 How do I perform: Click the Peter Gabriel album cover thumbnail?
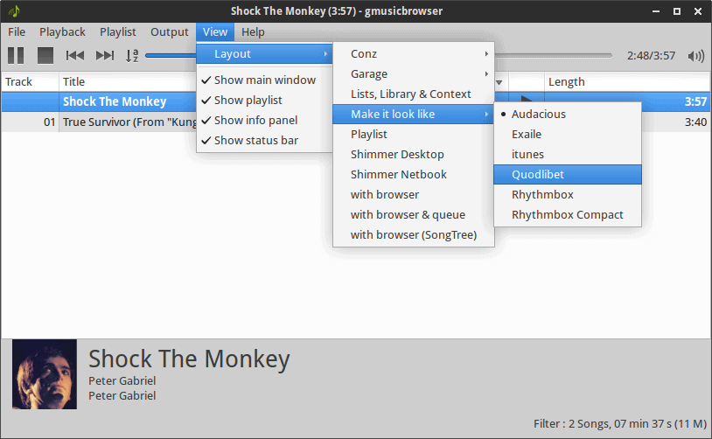tap(45, 374)
